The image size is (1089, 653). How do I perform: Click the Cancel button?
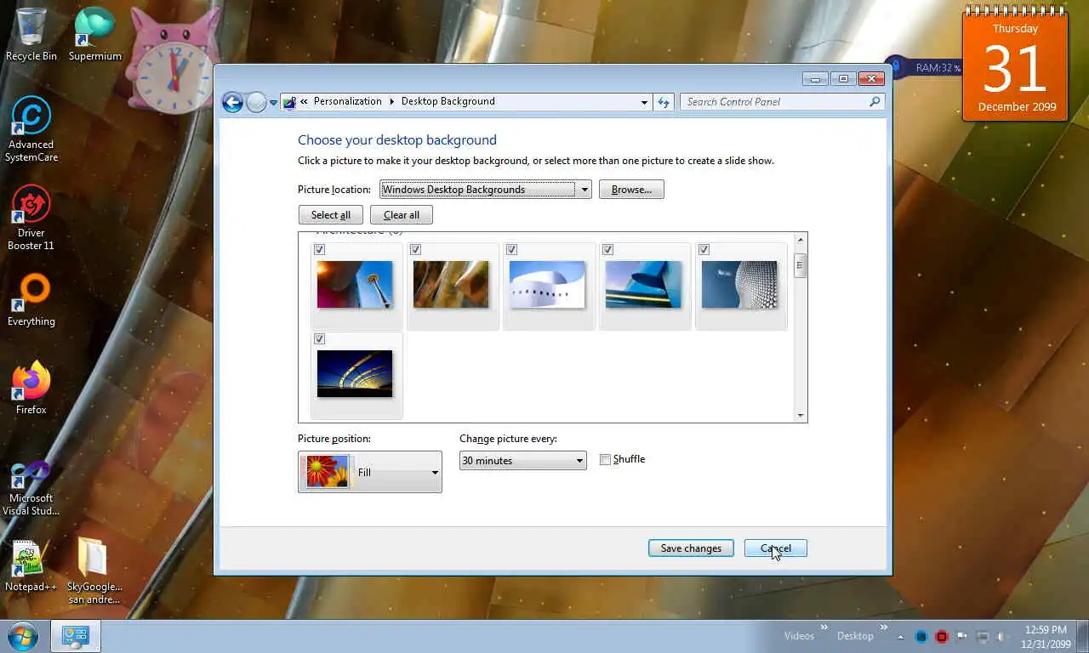[x=776, y=548]
